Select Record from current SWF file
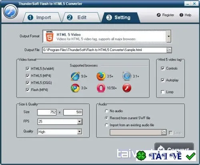This screenshot has width=200, height=165. (106, 118)
